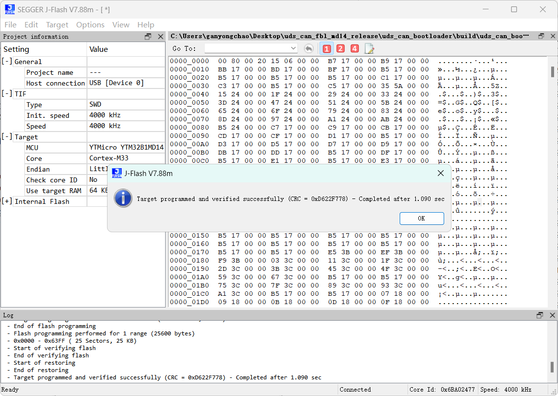Undock the data file hex view panel
558x396 pixels.
point(541,36)
